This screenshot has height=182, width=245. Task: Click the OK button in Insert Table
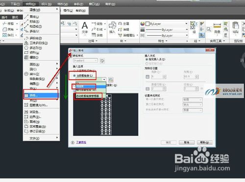click(x=169, y=142)
